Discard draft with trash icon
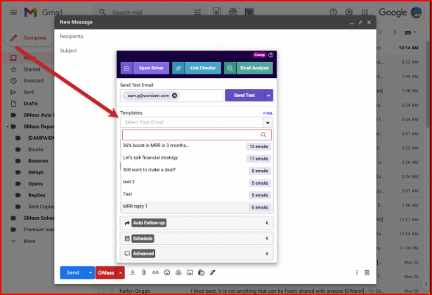This screenshot has width=432, height=295. [x=367, y=273]
